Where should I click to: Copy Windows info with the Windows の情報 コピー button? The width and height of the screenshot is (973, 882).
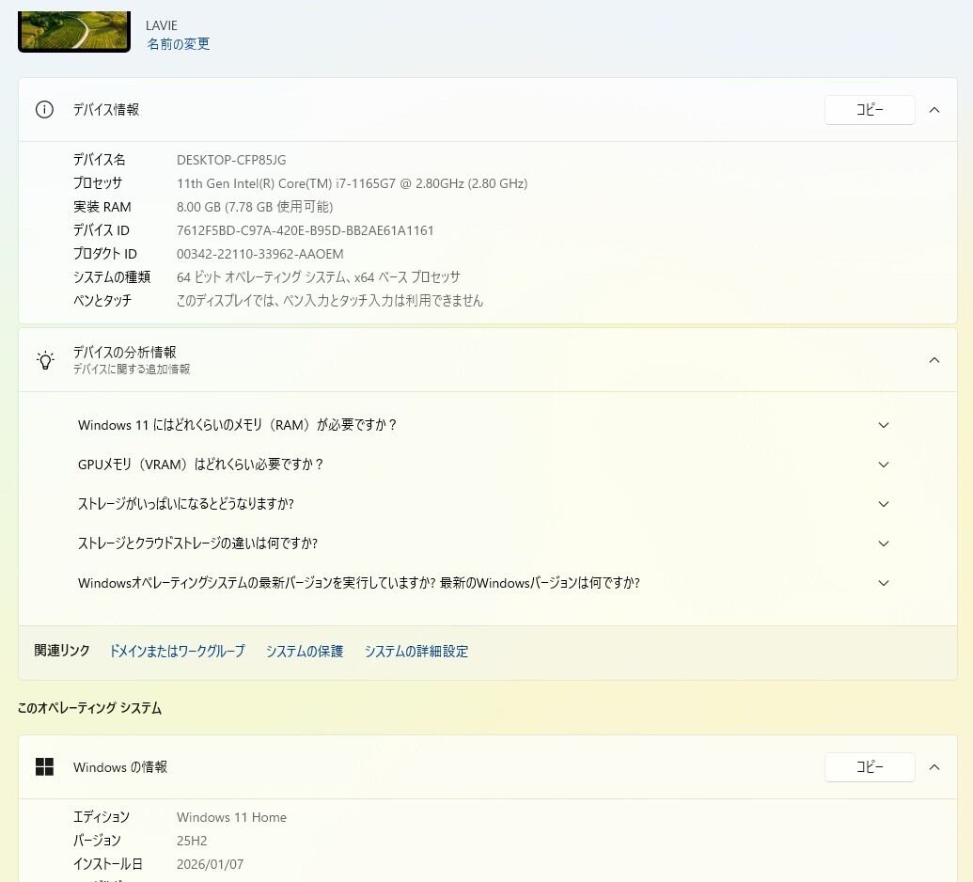(870, 767)
